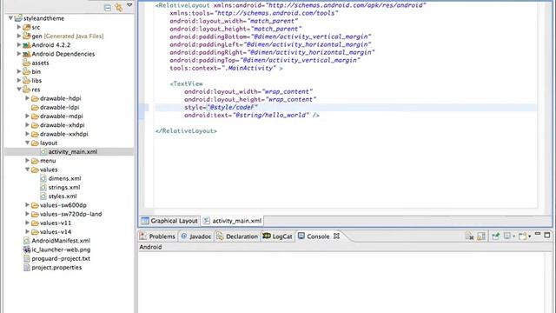
Task: Collapse the layout folder arrow
Action: coord(27,143)
